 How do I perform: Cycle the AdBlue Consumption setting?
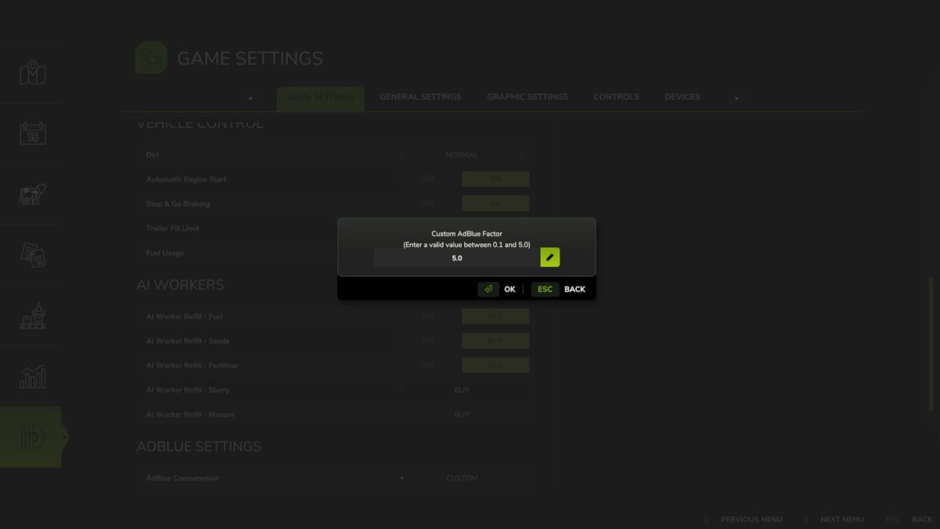click(461, 478)
